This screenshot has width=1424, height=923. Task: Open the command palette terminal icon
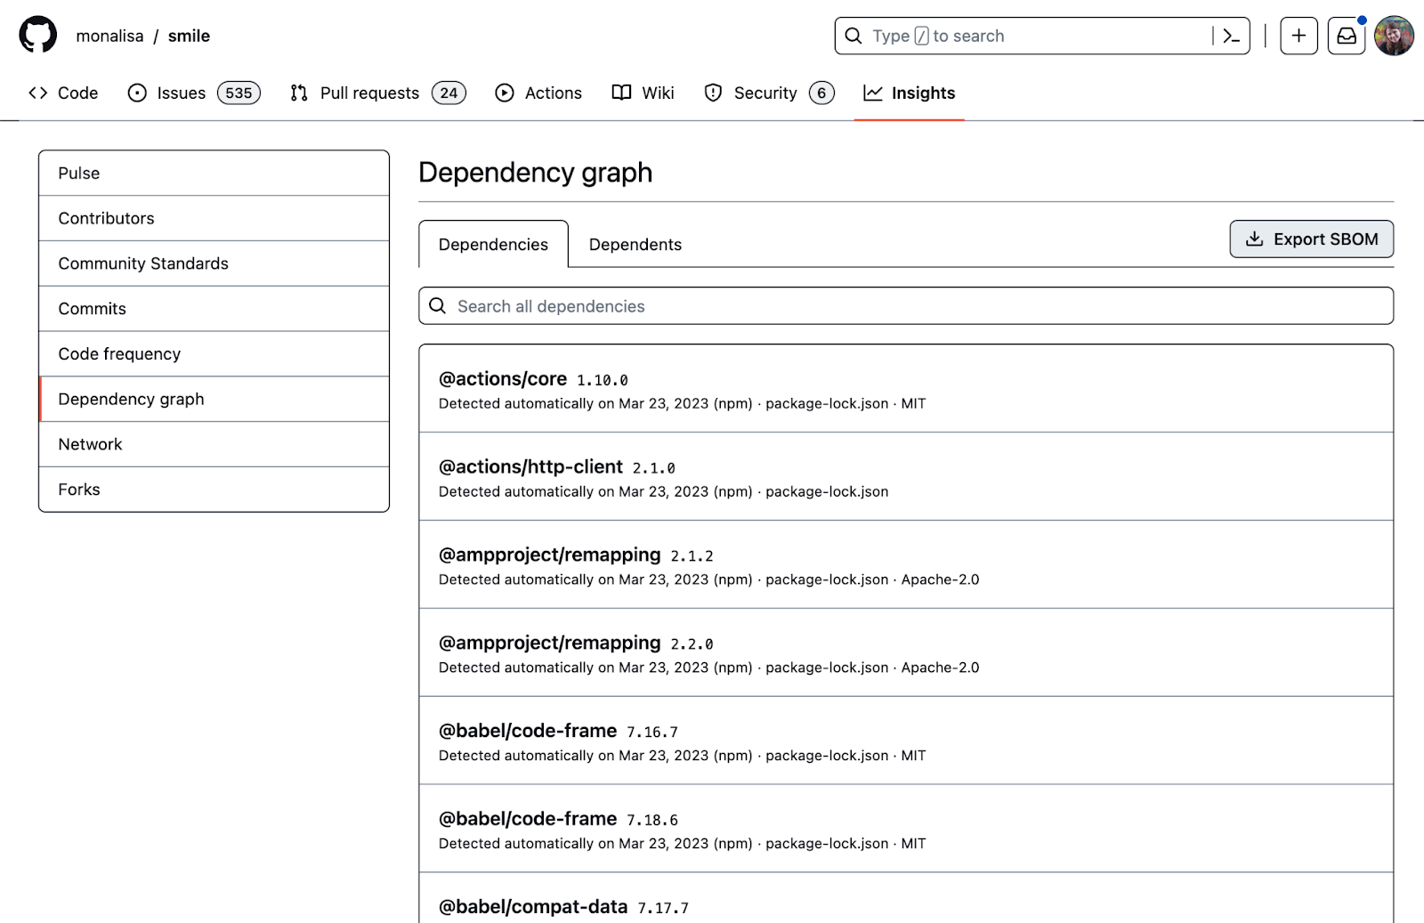(x=1230, y=36)
